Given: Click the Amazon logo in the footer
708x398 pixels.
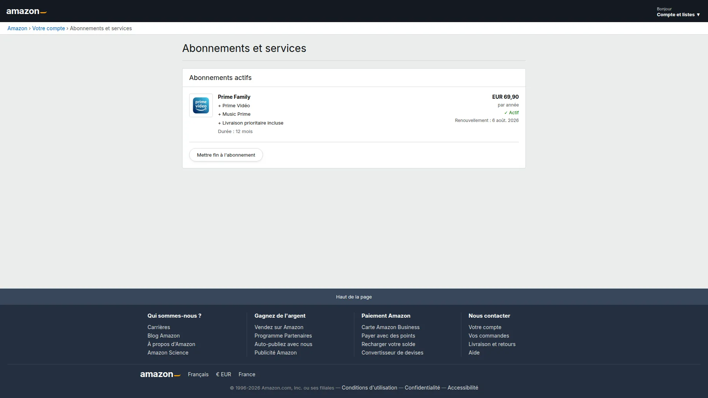Looking at the screenshot, I should tap(160, 374).
